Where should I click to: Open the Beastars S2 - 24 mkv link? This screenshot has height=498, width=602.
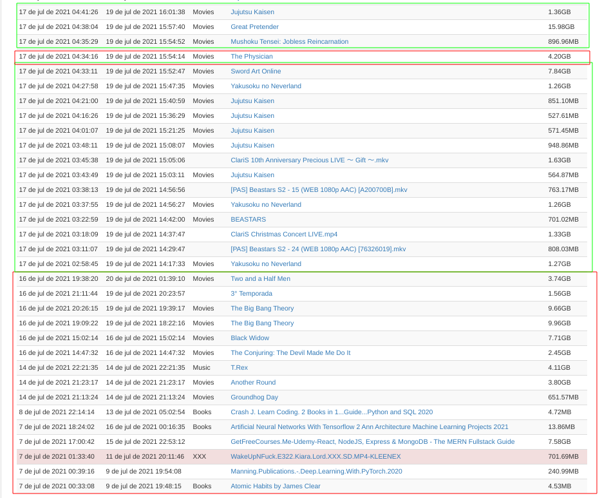pos(318,249)
